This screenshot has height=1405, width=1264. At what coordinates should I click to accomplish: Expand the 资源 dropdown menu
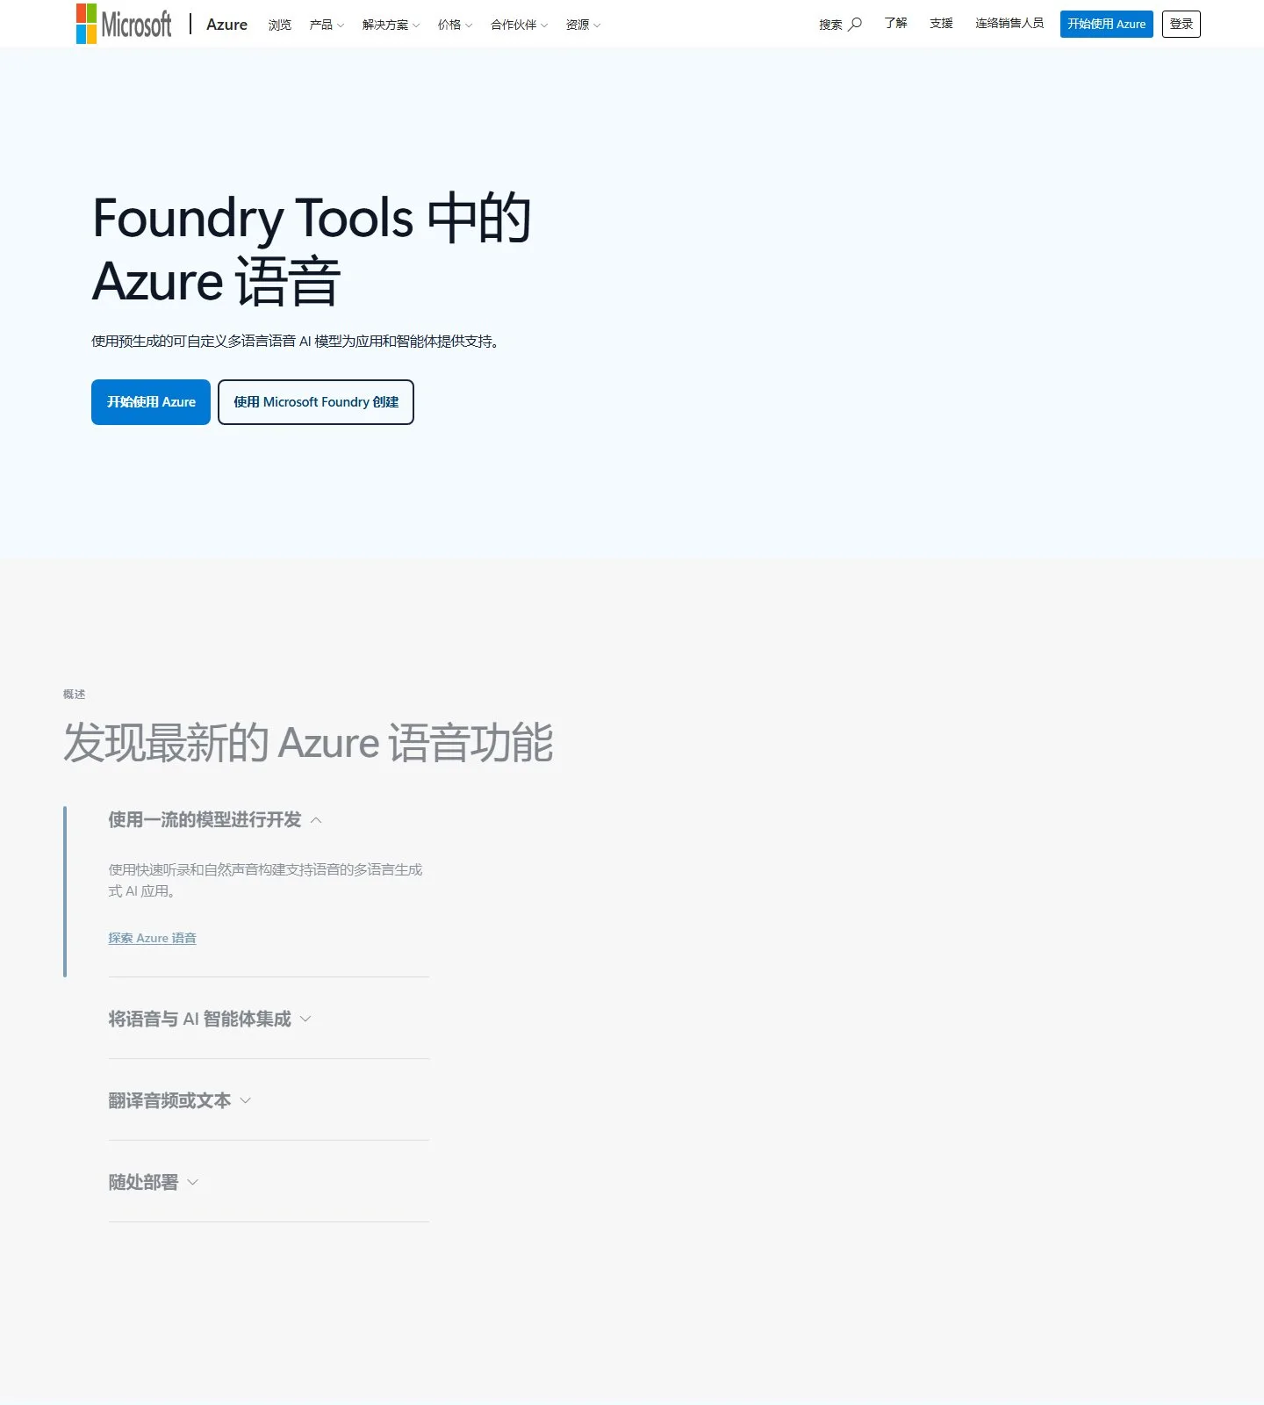pos(583,25)
